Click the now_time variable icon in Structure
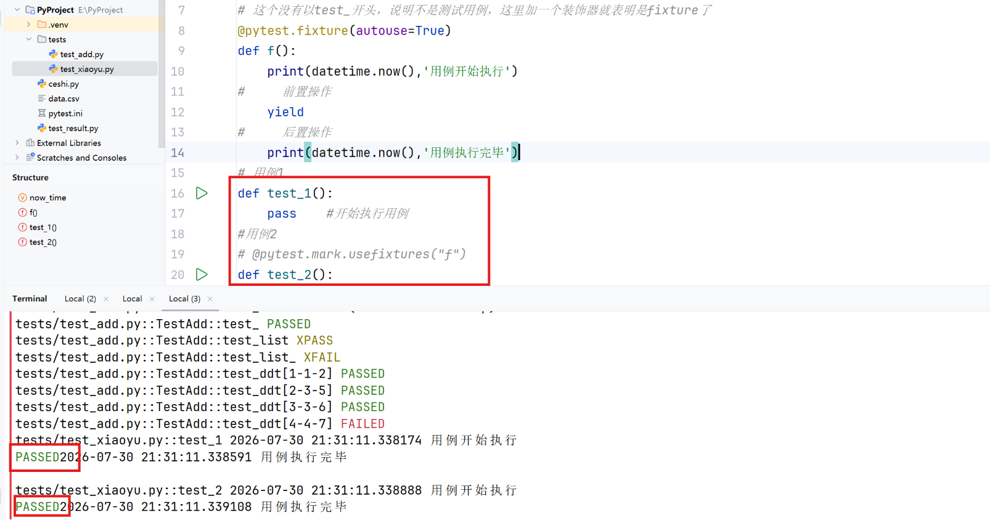The width and height of the screenshot is (990, 520). point(23,198)
